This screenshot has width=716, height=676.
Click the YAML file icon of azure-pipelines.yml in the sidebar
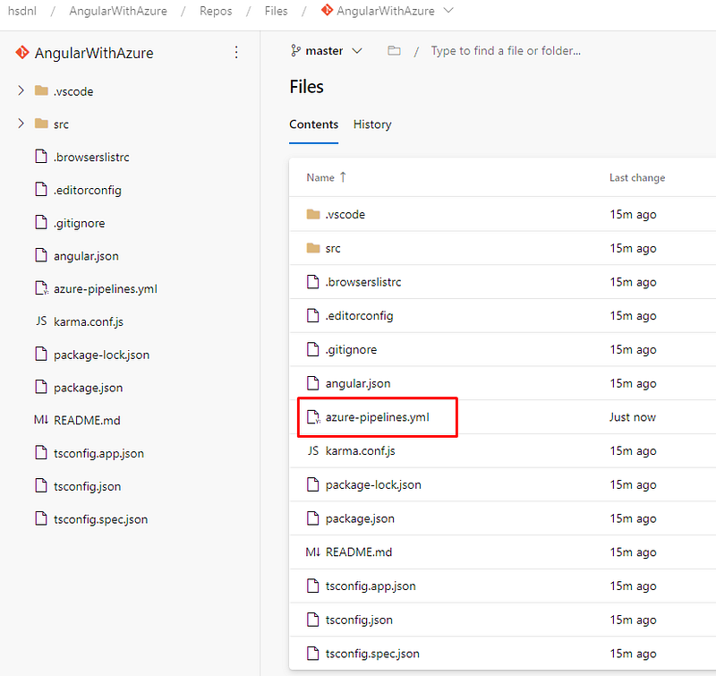pos(41,288)
